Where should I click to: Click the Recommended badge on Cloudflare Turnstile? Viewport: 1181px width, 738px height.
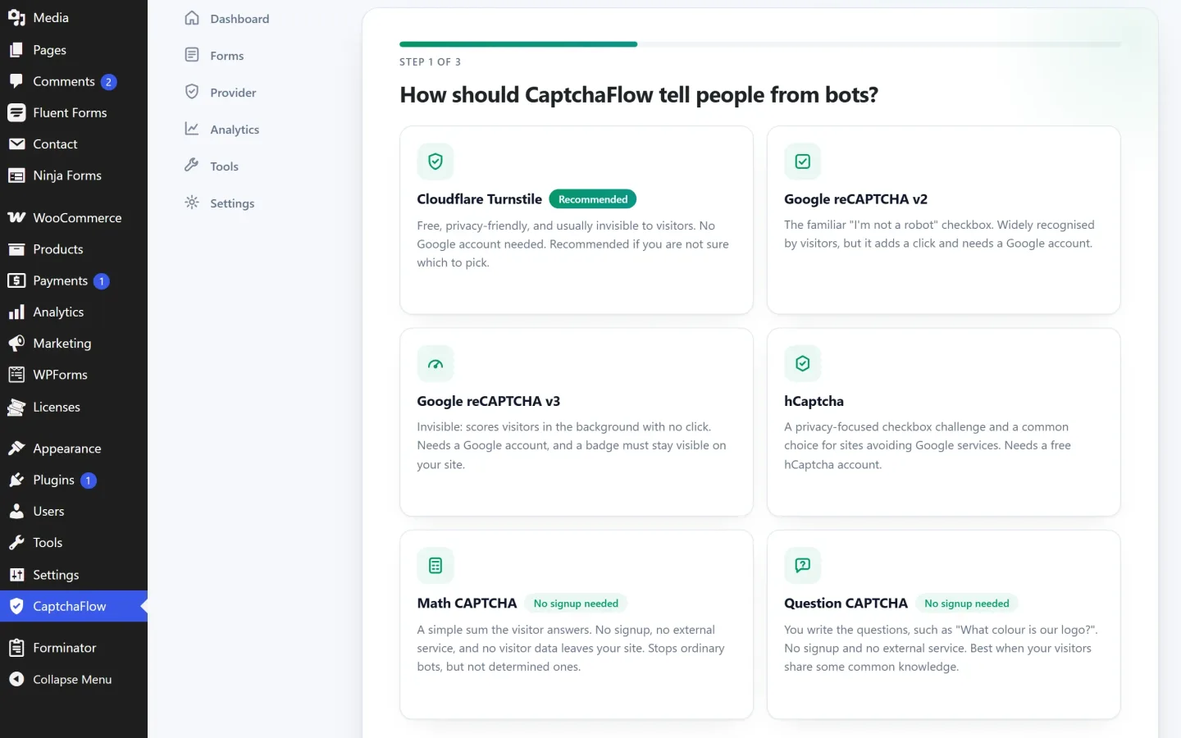(593, 199)
